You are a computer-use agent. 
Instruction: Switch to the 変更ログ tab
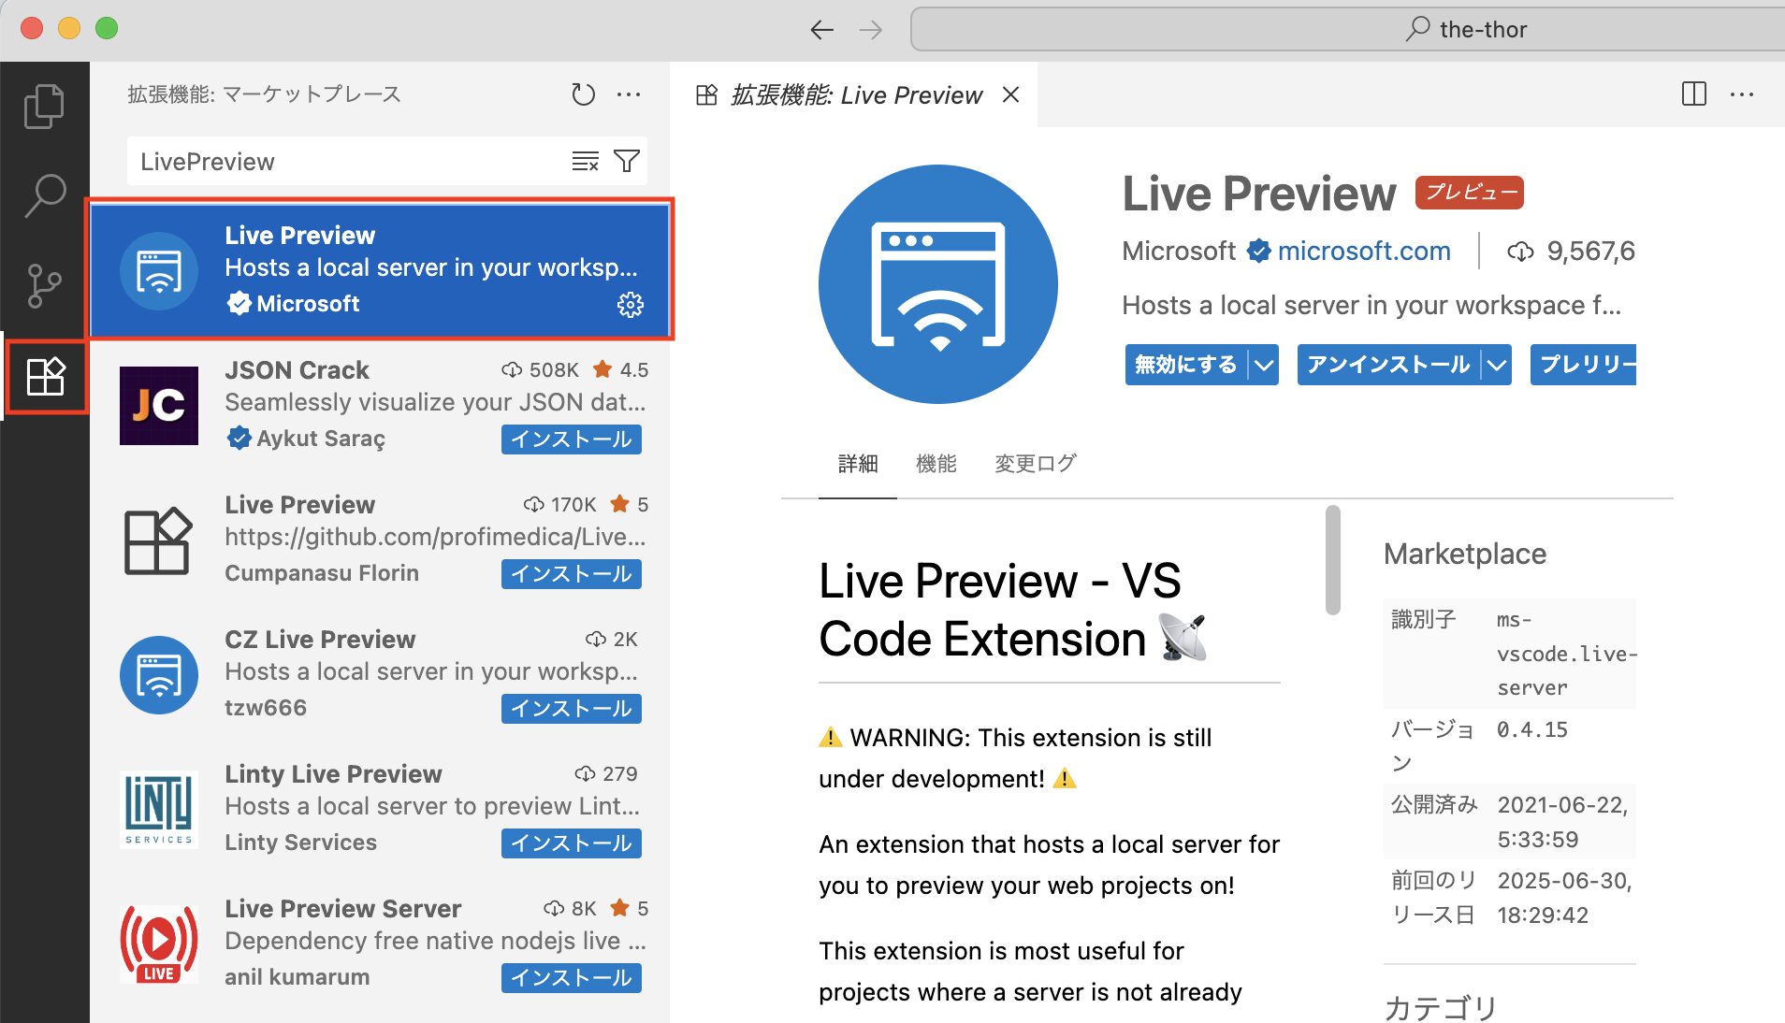(x=1036, y=464)
